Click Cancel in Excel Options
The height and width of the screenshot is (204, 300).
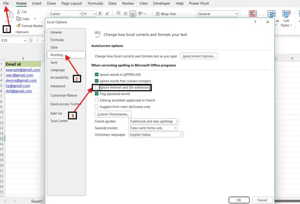point(262,200)
